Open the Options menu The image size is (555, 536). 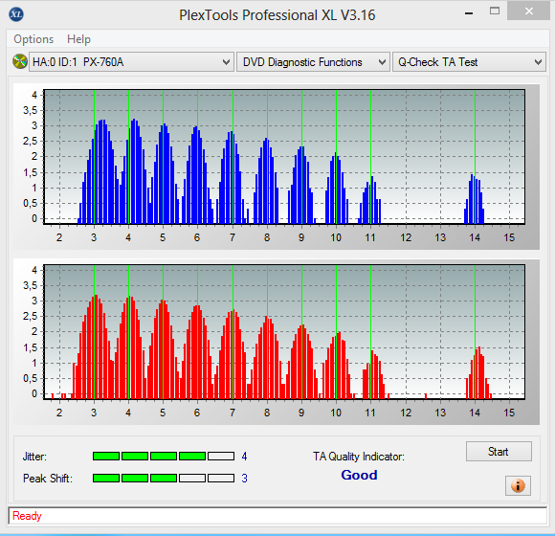tap(33, 39)
